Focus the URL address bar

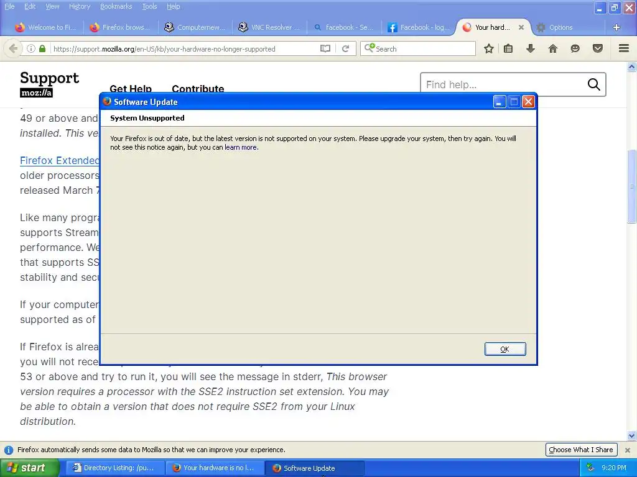click(185, 48)
